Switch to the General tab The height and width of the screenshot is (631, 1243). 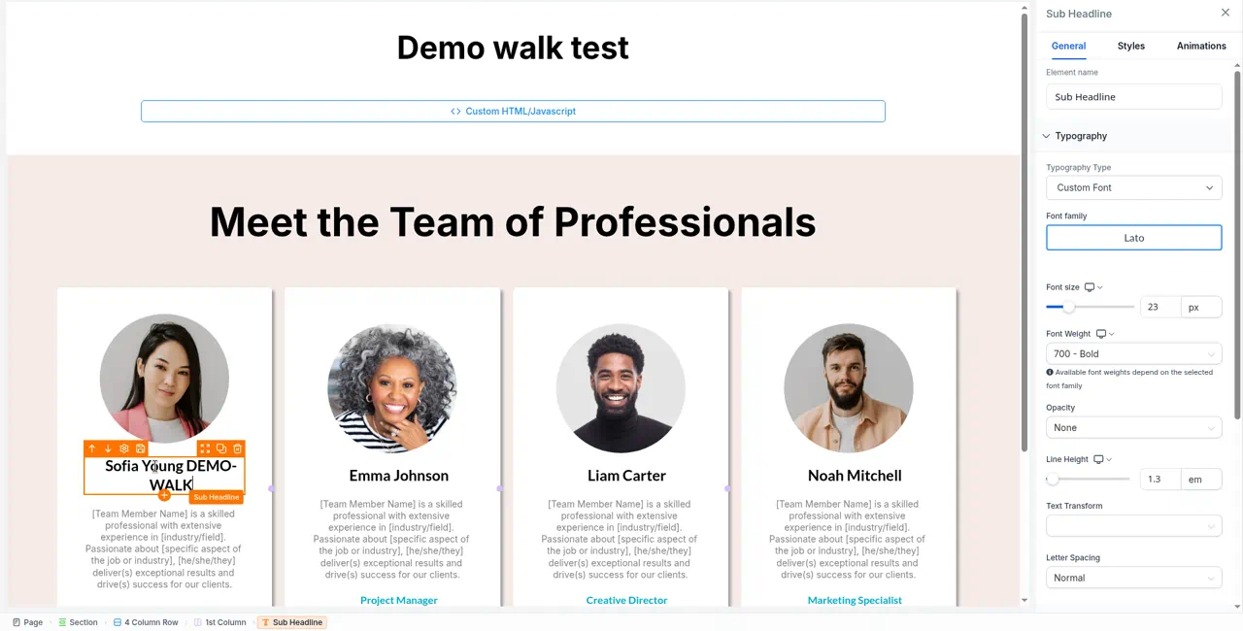tap(1068, 46)
